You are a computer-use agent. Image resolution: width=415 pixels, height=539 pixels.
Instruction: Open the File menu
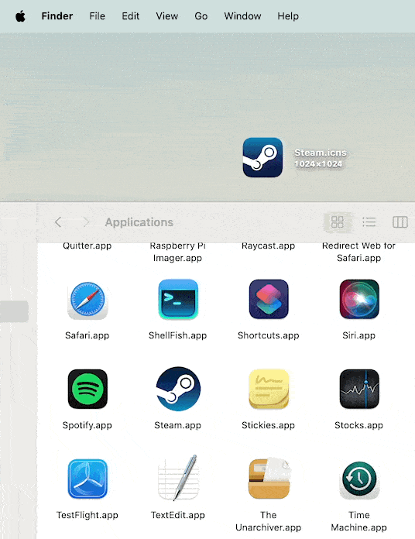[x=98, y=16]
